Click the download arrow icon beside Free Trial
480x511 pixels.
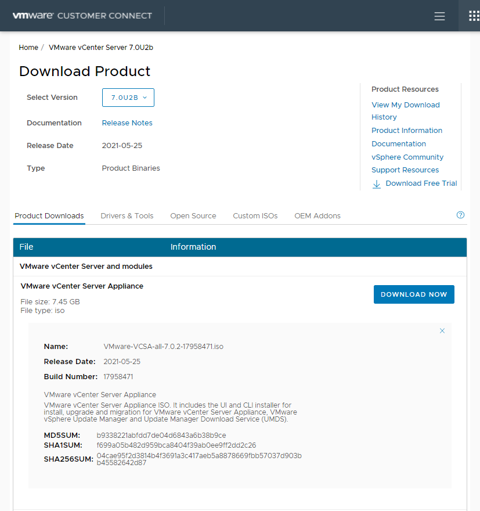[x=377, y=184]
